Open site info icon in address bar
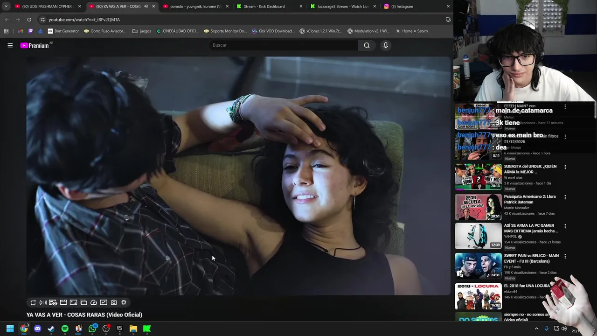The image size is (597, 336). 42,20
